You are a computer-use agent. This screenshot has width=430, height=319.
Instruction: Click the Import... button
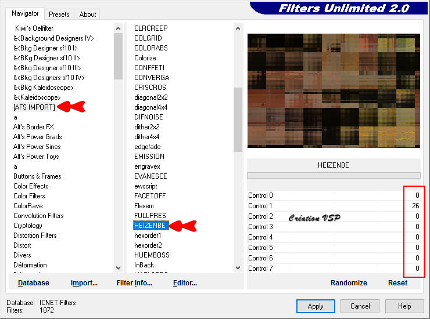tap(84, 283)
